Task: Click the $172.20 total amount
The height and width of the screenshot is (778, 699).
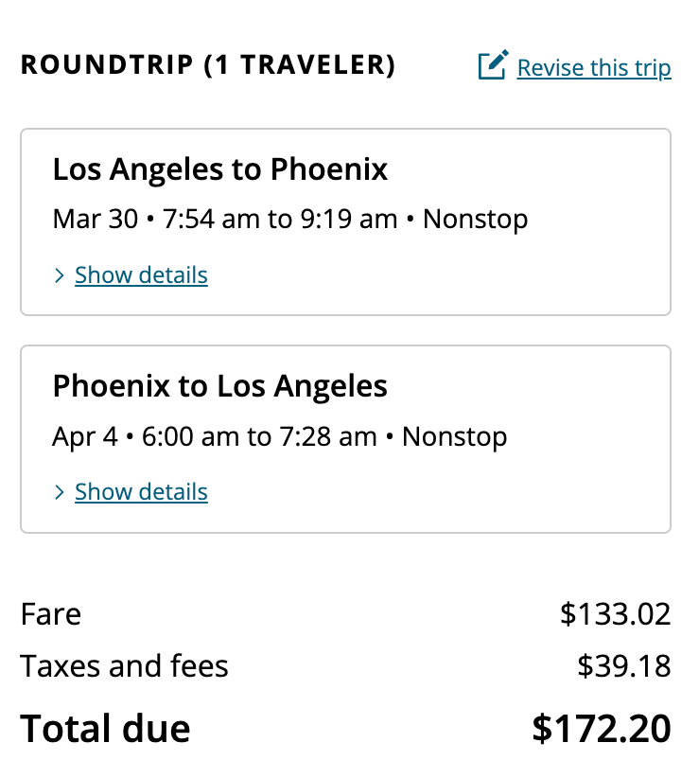Action: (x=601, y=729)
